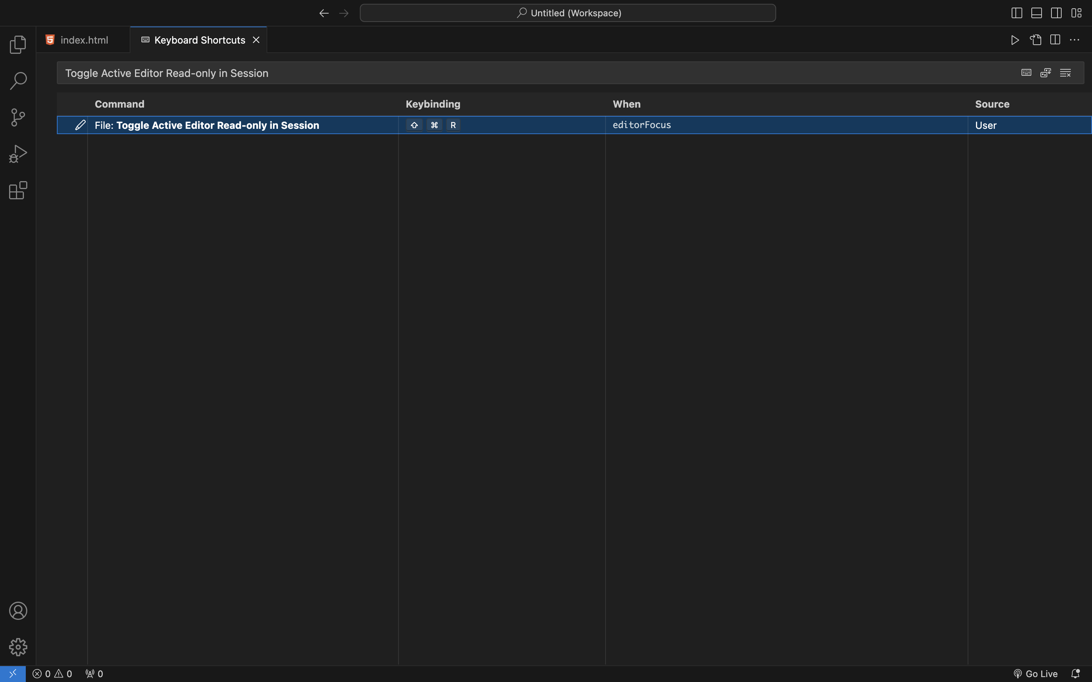This screenshot has width=1092, height=682.
Task: Start the Go Live server
Action: (x=1036, y=674)
